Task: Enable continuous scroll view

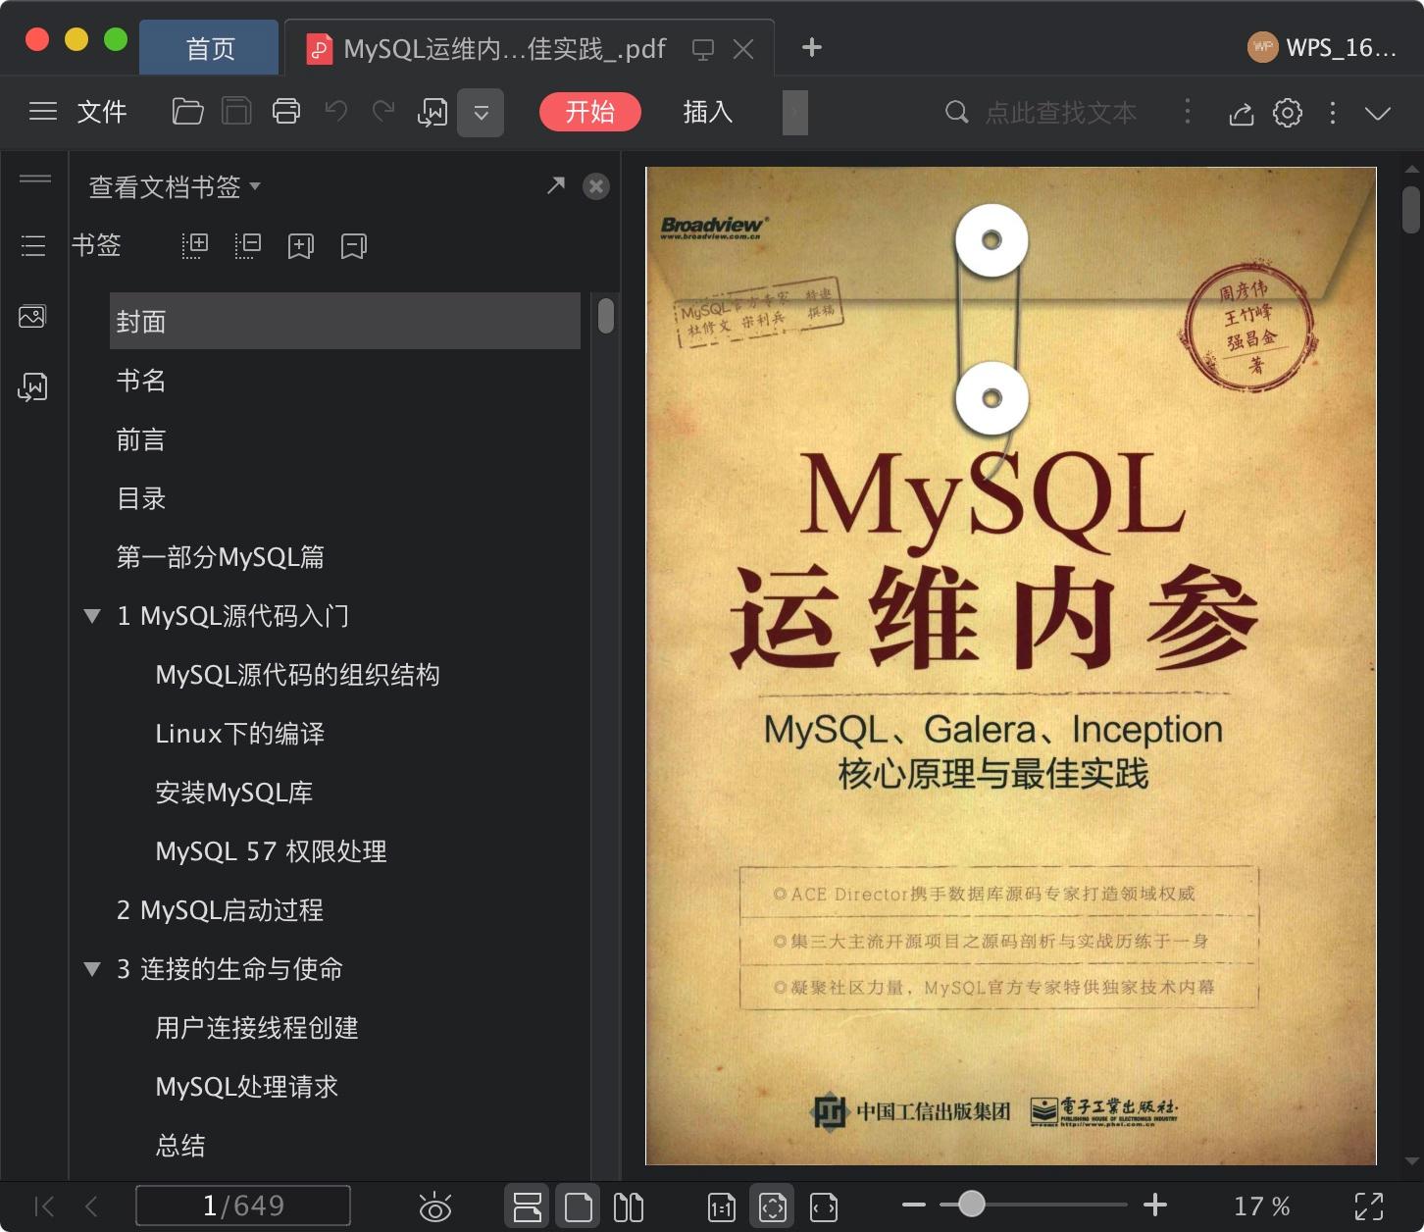Action: pos(528,1206)
